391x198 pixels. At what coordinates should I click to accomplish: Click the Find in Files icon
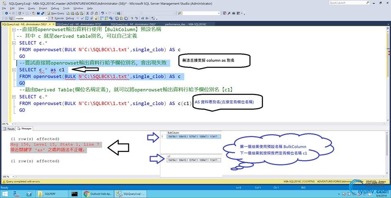[180, 13]
